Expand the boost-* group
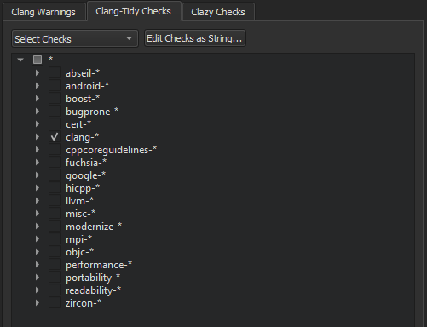 click(38, 99)
